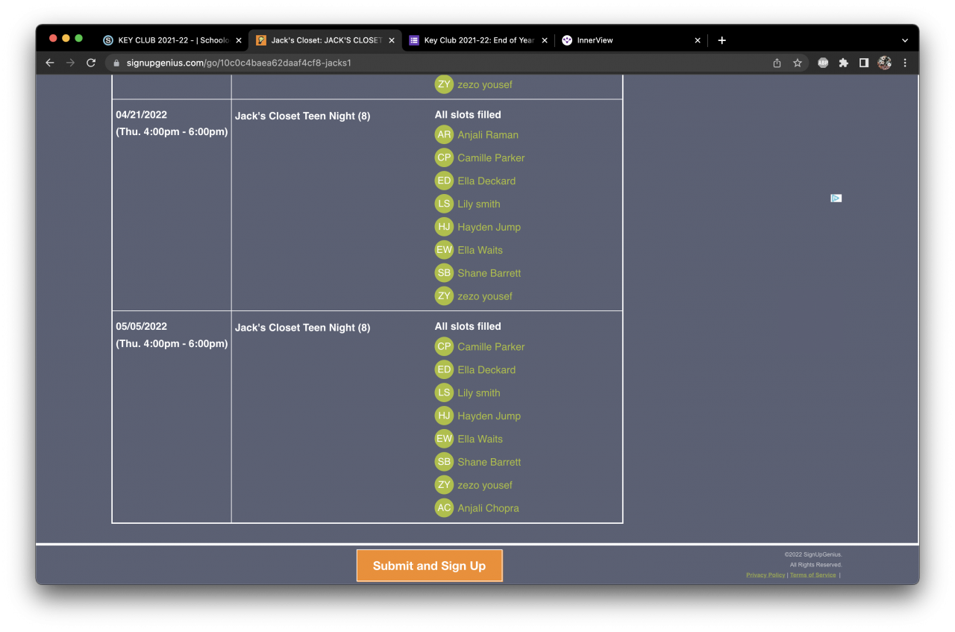Bookmark this page with the star icon
Image resolution: width=955 pixels, height=632 pixels.
797,63
